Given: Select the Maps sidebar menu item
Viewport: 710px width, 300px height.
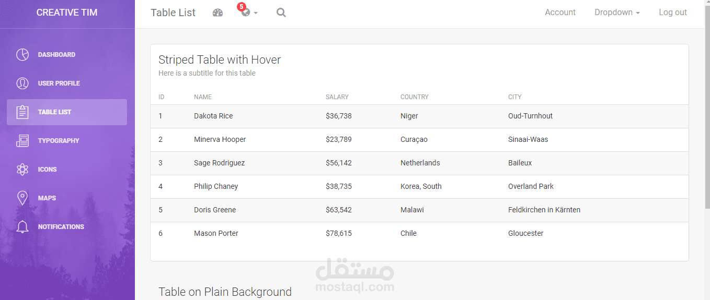Looking at the screenshot, I should coord(47,198).
